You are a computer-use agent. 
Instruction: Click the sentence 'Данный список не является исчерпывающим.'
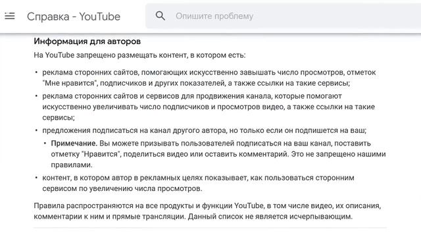pos(270,217)
